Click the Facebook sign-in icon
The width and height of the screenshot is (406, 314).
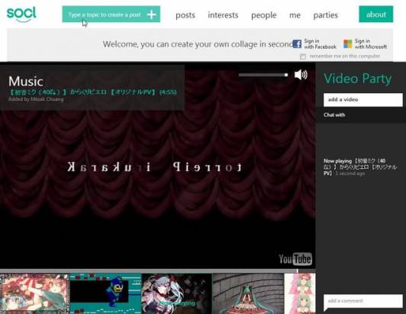[x=297, y=44]
